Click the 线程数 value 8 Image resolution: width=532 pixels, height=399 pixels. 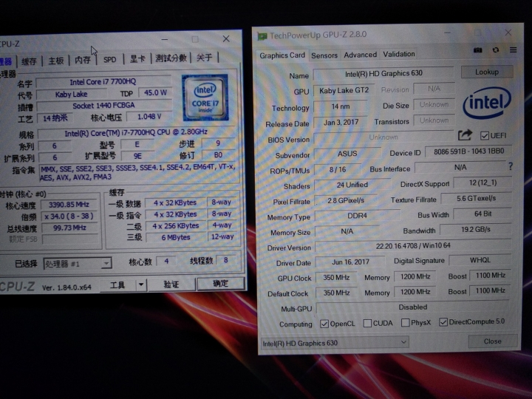click(x=225, y=260)
